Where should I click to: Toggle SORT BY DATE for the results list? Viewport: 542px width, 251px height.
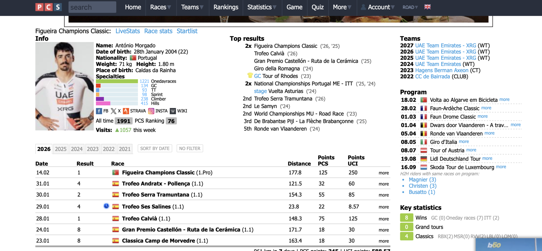point(154,148)
